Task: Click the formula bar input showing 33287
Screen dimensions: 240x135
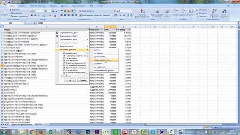Action: tap(137, 23)
